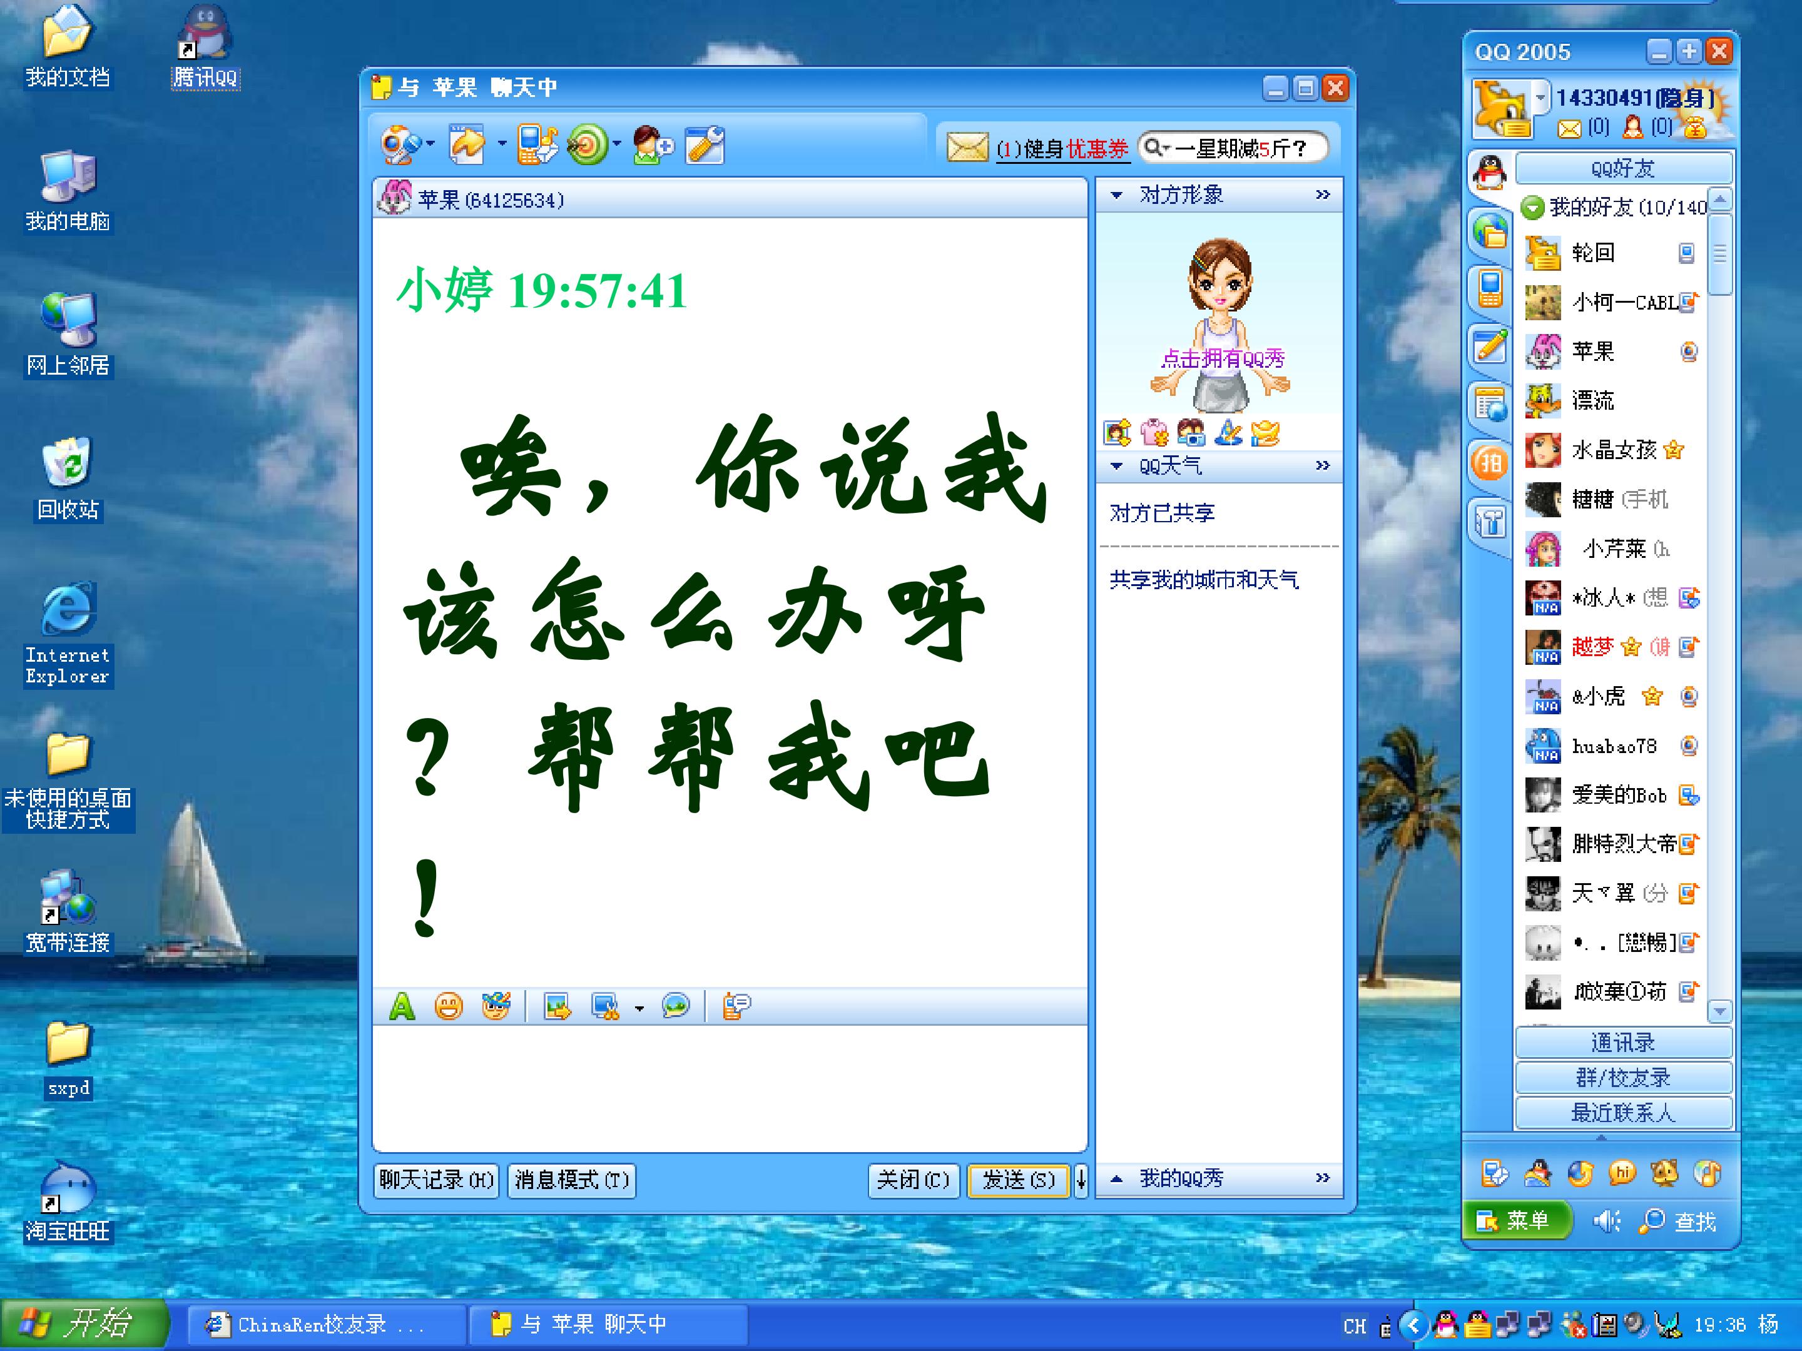Click the send file icon in chat toolbar
Image resolution: width=1802 pixels, height=1351 pixels.
(467, 145)
